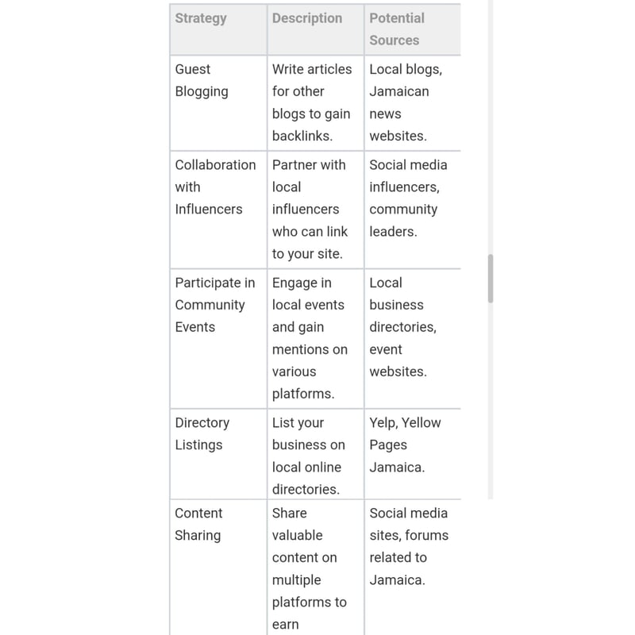Click the Potential Sources column header

pyautogui.click(x=397, y=29)
